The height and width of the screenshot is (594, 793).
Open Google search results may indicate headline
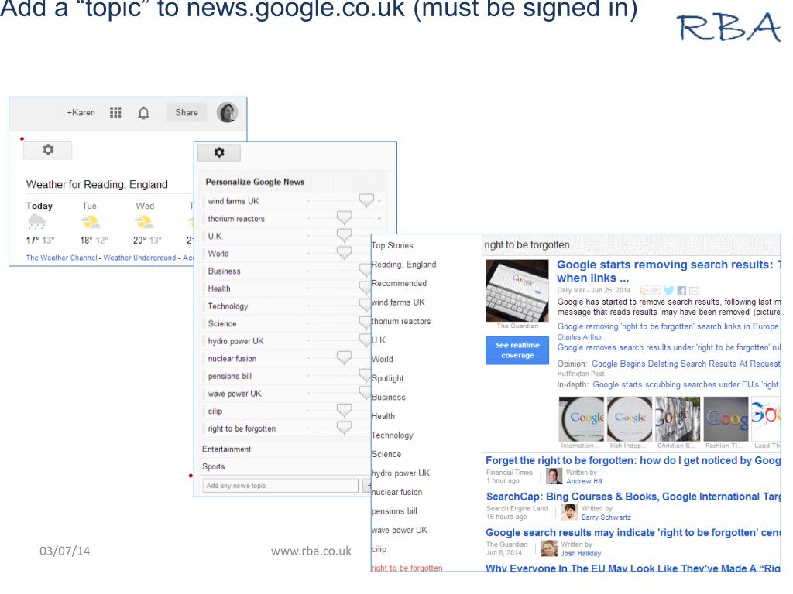tap(633, 533)
